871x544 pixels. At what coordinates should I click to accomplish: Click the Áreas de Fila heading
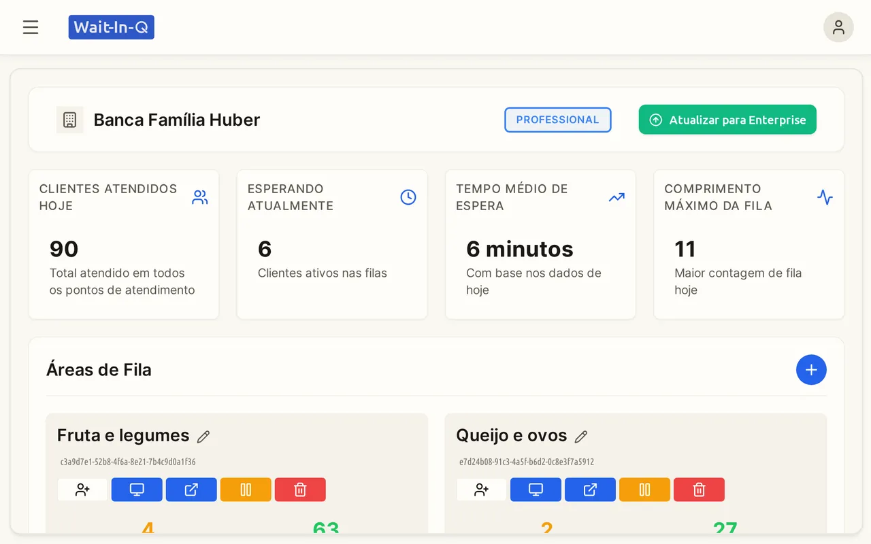(99, 370)
